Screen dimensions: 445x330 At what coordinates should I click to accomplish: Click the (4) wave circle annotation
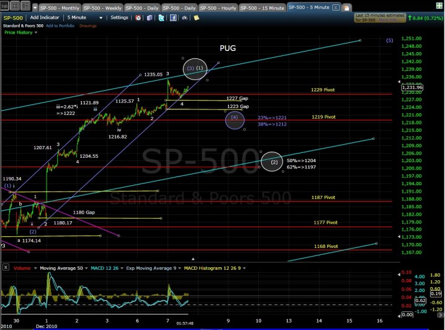(235, 120)
